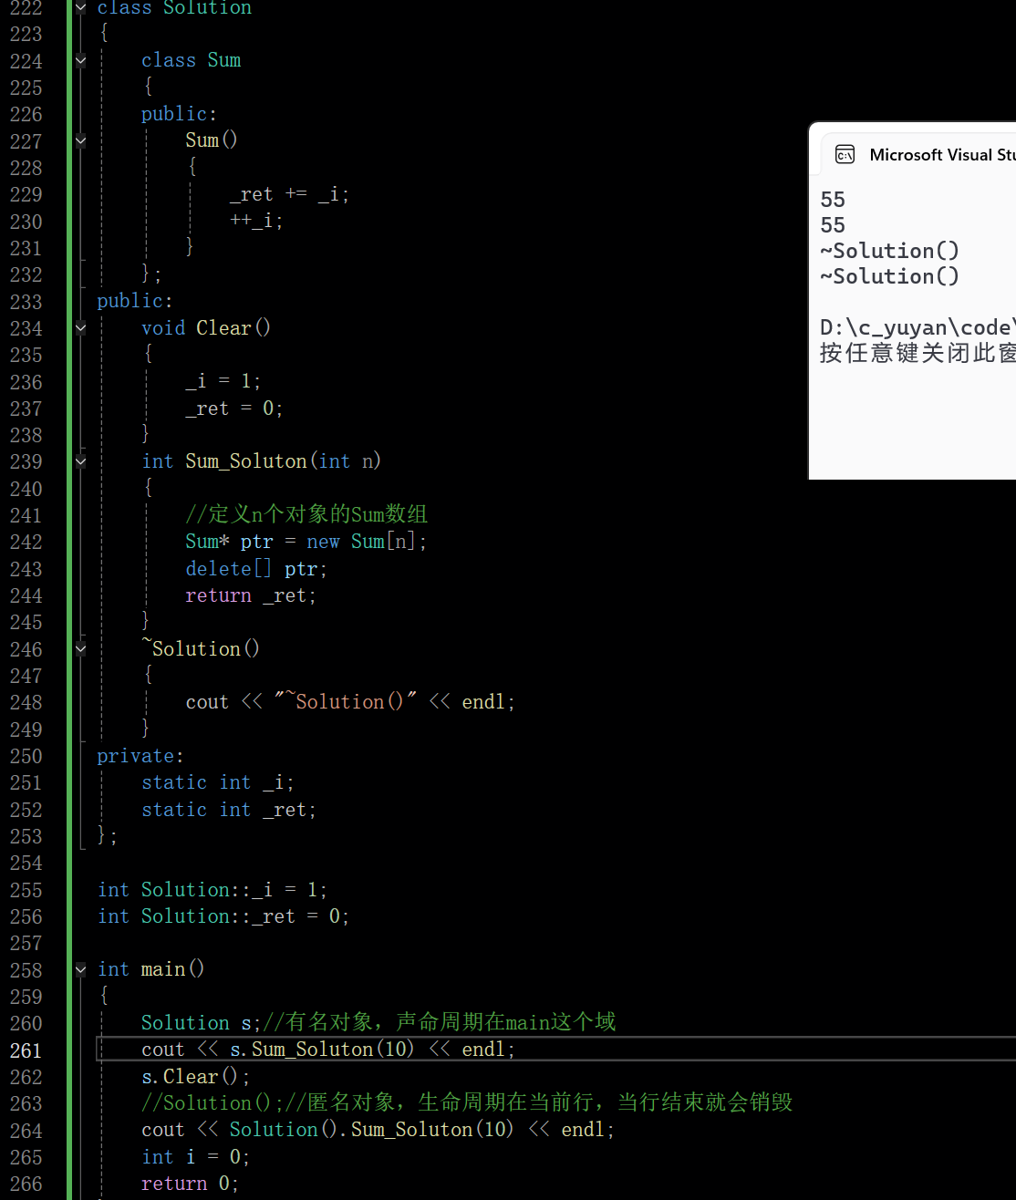Click '_ret = 0;' inside Clear()

click(x=234, y=409)
